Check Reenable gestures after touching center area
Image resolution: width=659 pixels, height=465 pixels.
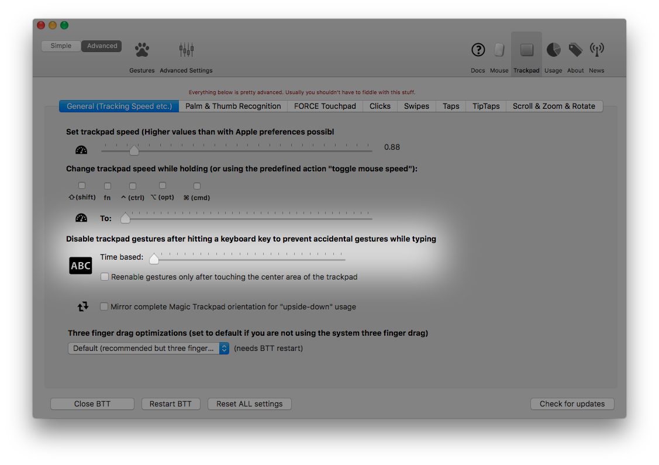105,277
